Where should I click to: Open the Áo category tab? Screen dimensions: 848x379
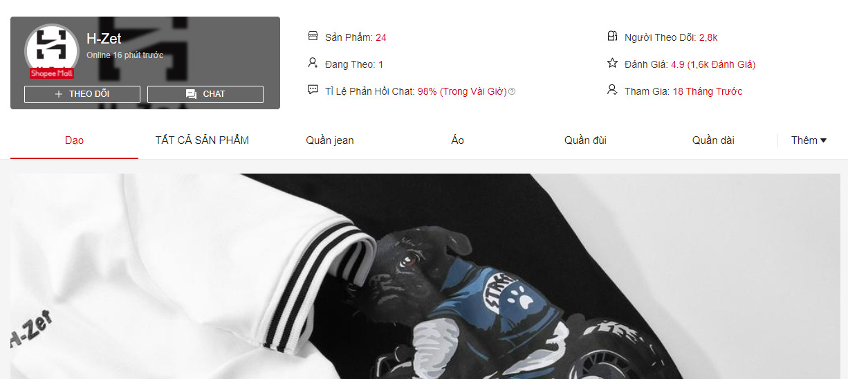click(x=458, y=140)
